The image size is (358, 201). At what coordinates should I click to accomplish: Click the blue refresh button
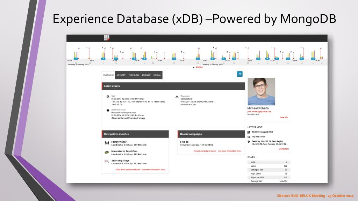pos(239,74)
